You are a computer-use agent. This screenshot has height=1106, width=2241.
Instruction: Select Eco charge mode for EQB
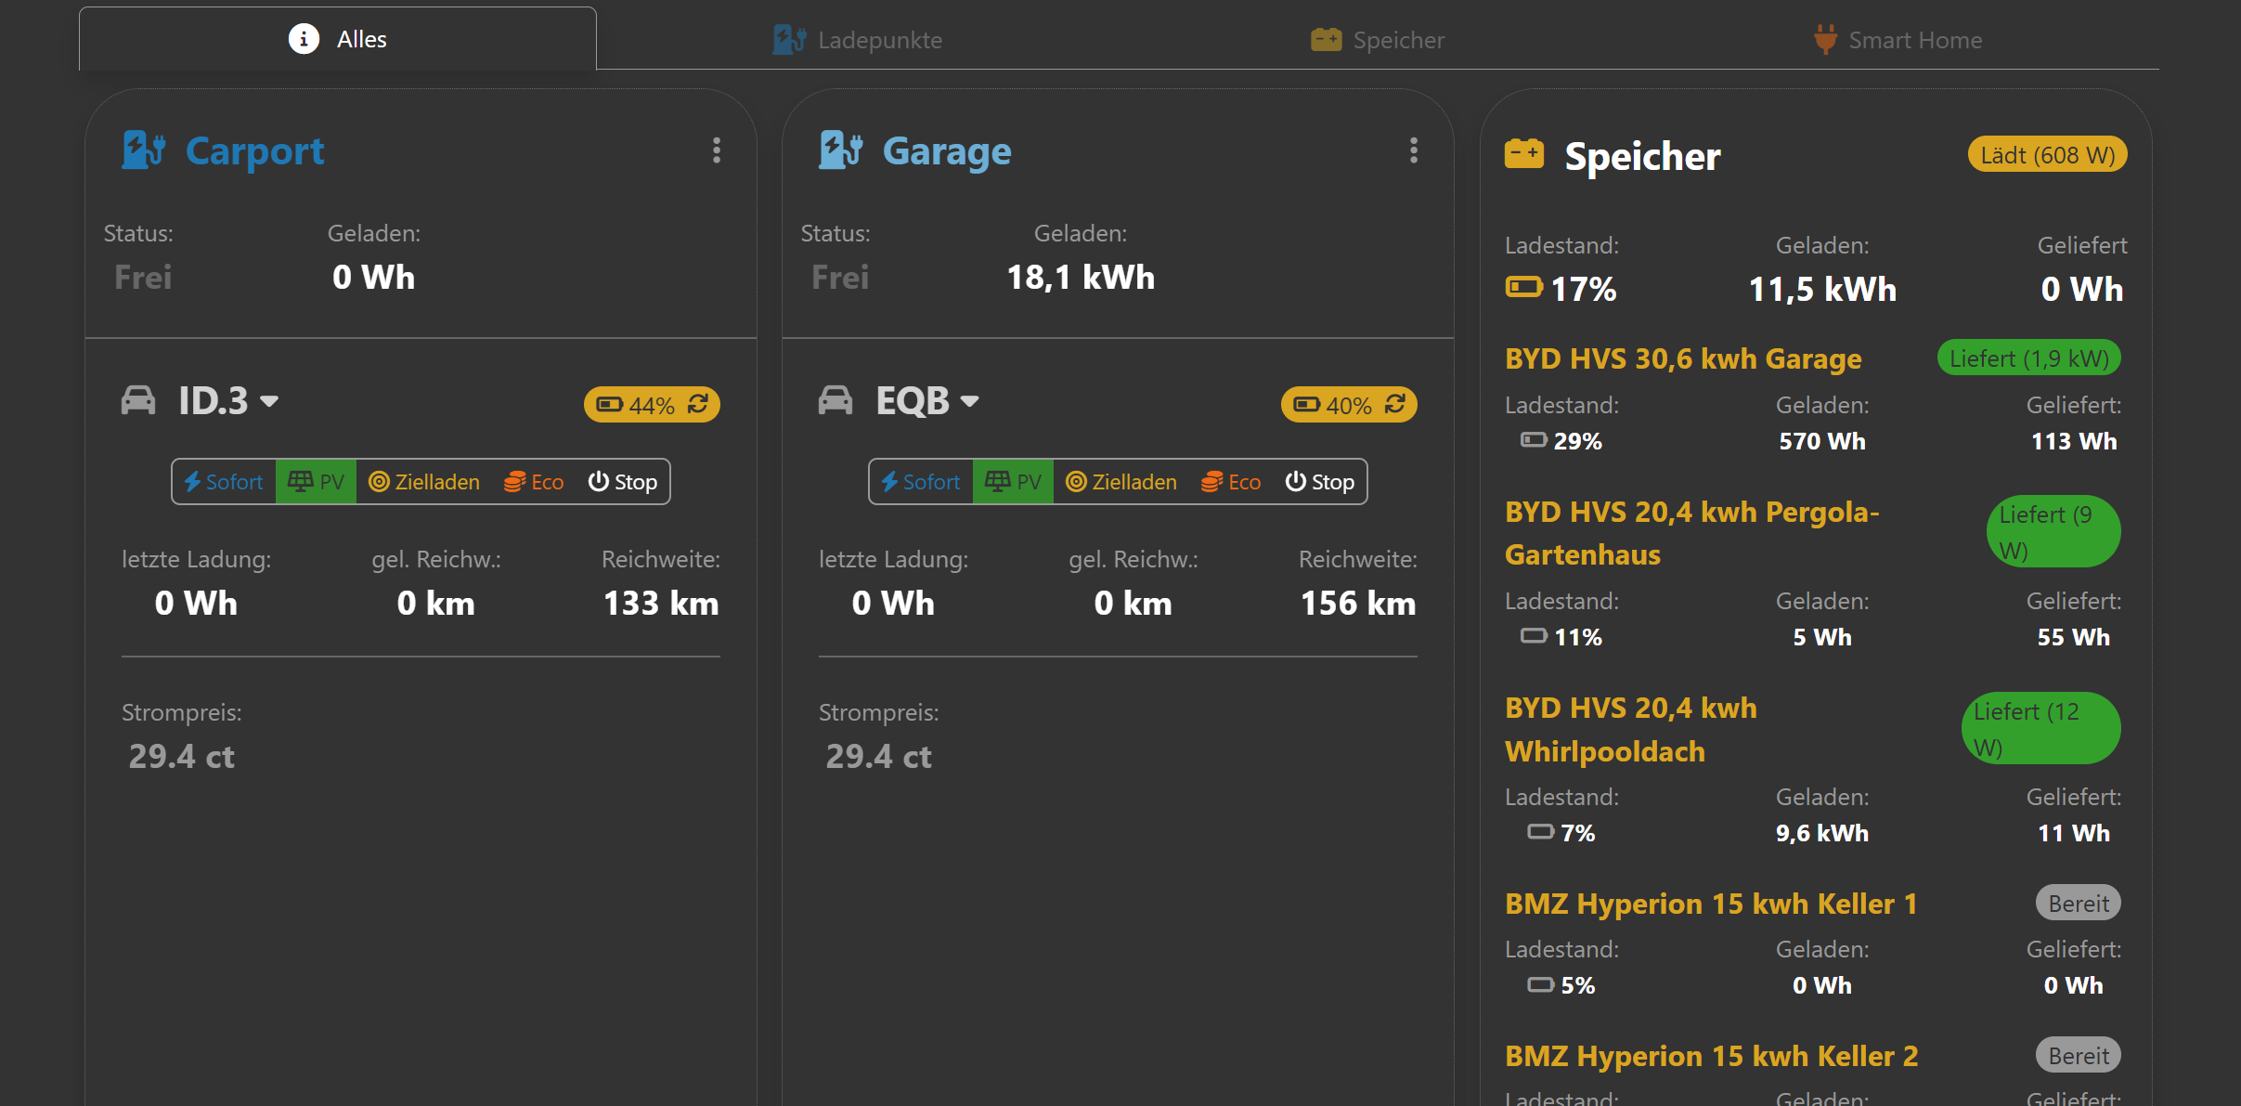1231,482
